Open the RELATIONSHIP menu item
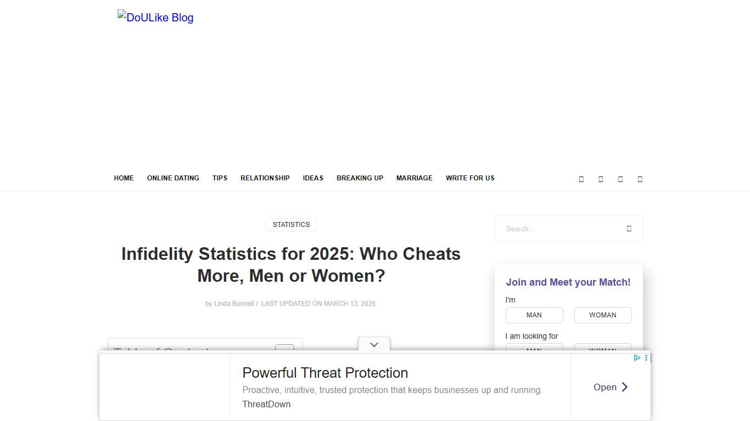Screen dimensions: 750x421 point(265,178)
